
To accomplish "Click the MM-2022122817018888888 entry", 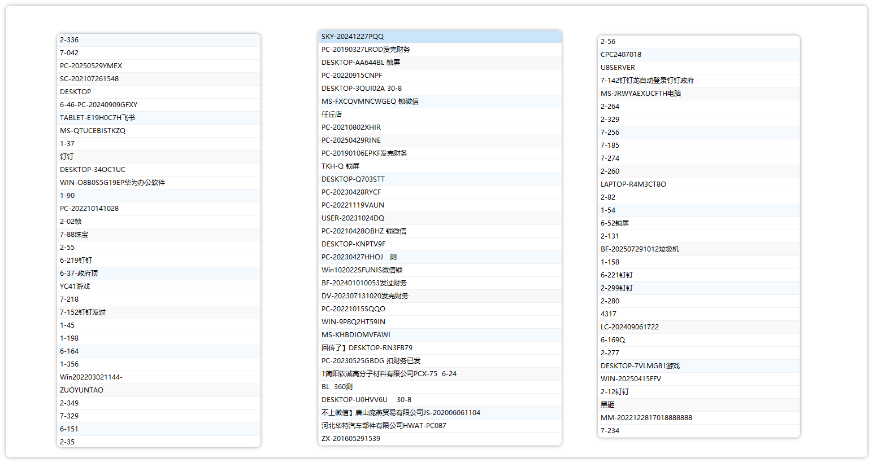I will coord(646,418).
